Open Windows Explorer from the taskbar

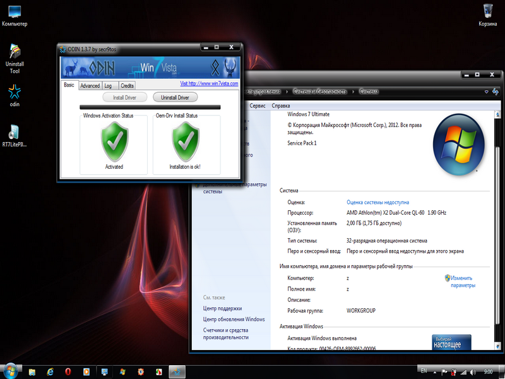coord(32,372)
